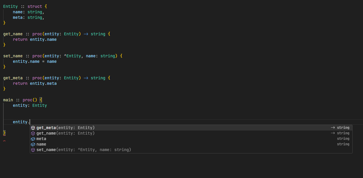This screenshot has width=363, height=178.
Task: Click the get_name suggestion's cube icon
Action: 33,133
